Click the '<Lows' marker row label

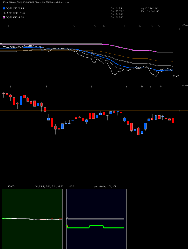(x=185, y=85)
